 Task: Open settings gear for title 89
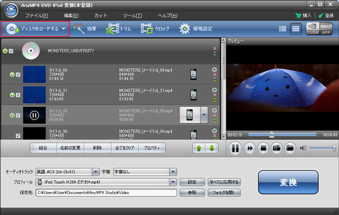215,110
